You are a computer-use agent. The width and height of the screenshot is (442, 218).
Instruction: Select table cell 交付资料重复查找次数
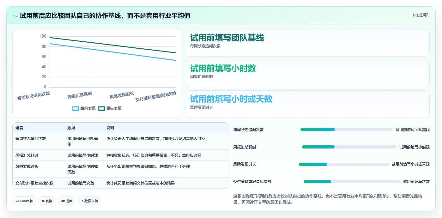34,183
